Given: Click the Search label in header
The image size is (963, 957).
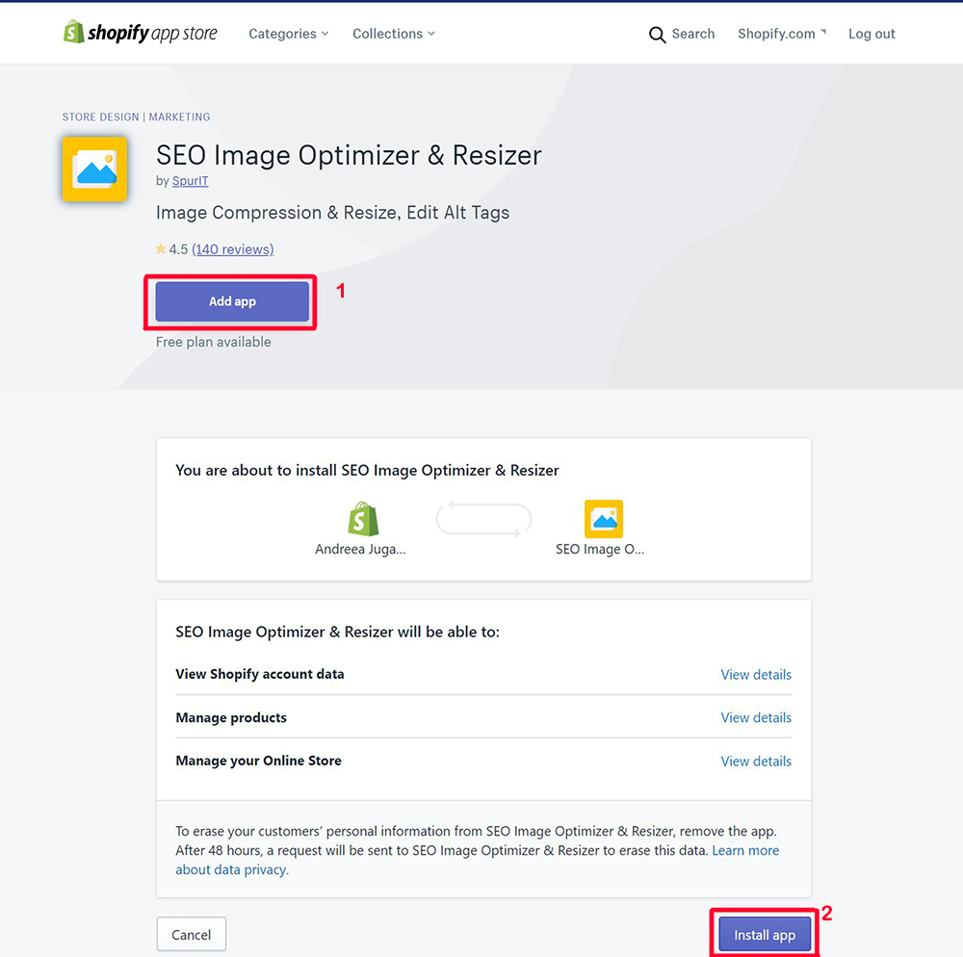Looking at the screenshot, I should click(692, 34).
